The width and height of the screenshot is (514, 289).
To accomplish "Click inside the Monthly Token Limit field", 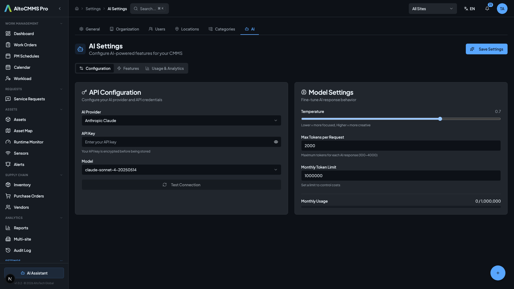I will pos(401,176).
